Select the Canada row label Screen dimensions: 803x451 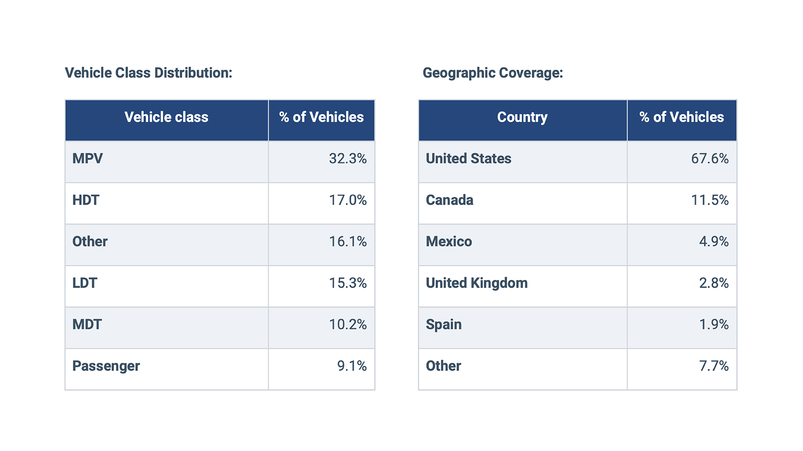[450, 200]
